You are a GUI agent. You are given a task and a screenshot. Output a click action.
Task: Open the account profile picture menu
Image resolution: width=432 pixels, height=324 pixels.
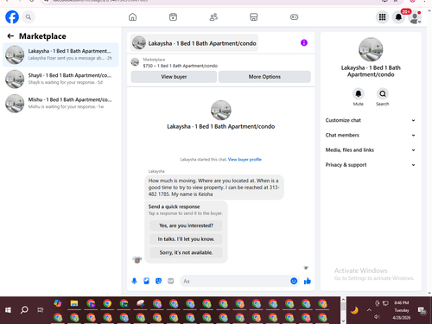tap(415, 17)
